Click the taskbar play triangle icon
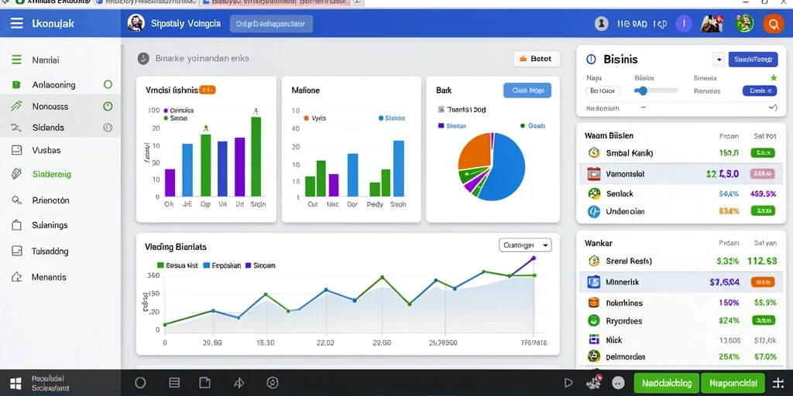Viewport: 793px width, 396px height. click(568, 383)
